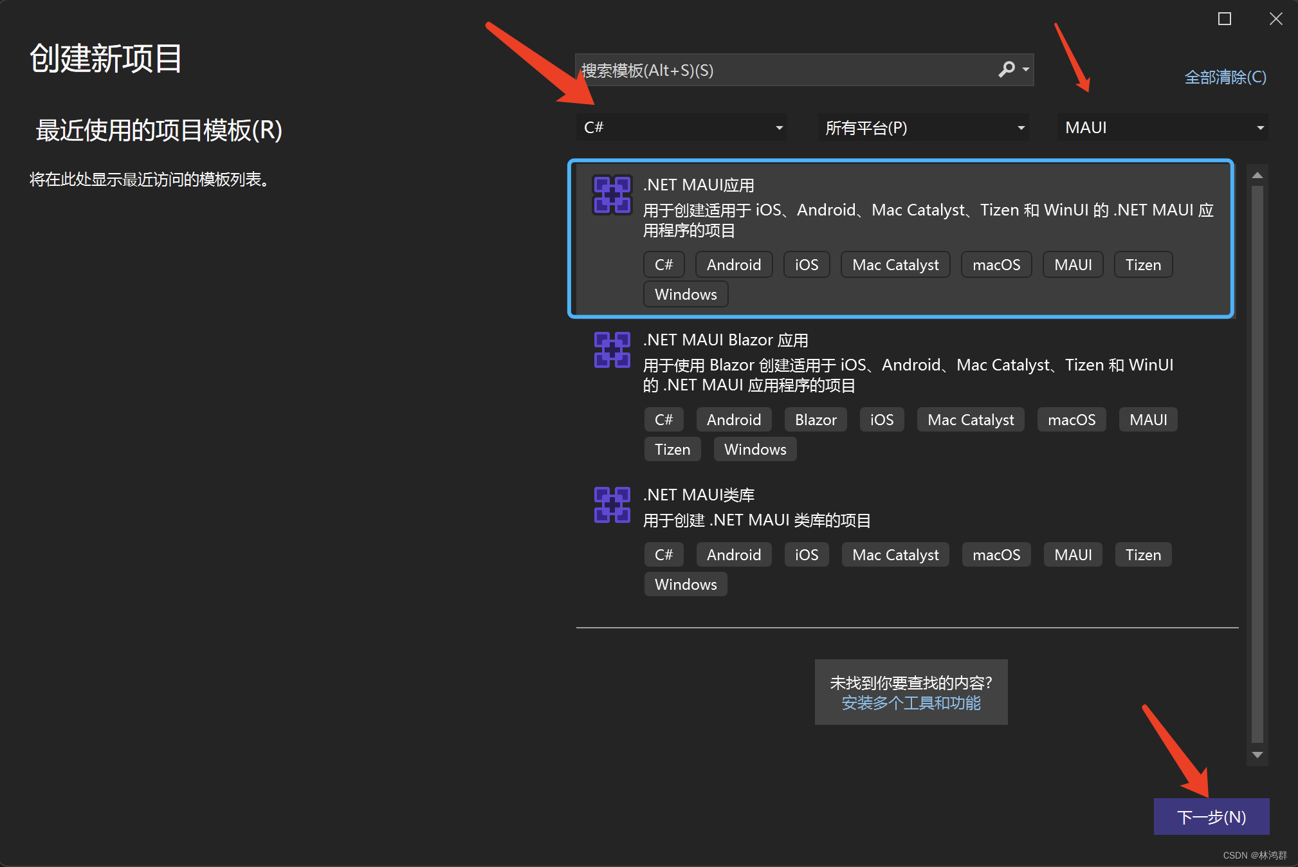Screen dimensions: 1298x867
Task: Click the Mac Catalyst tag on .NET MAUI应用
Action: (x=895, y=264)
